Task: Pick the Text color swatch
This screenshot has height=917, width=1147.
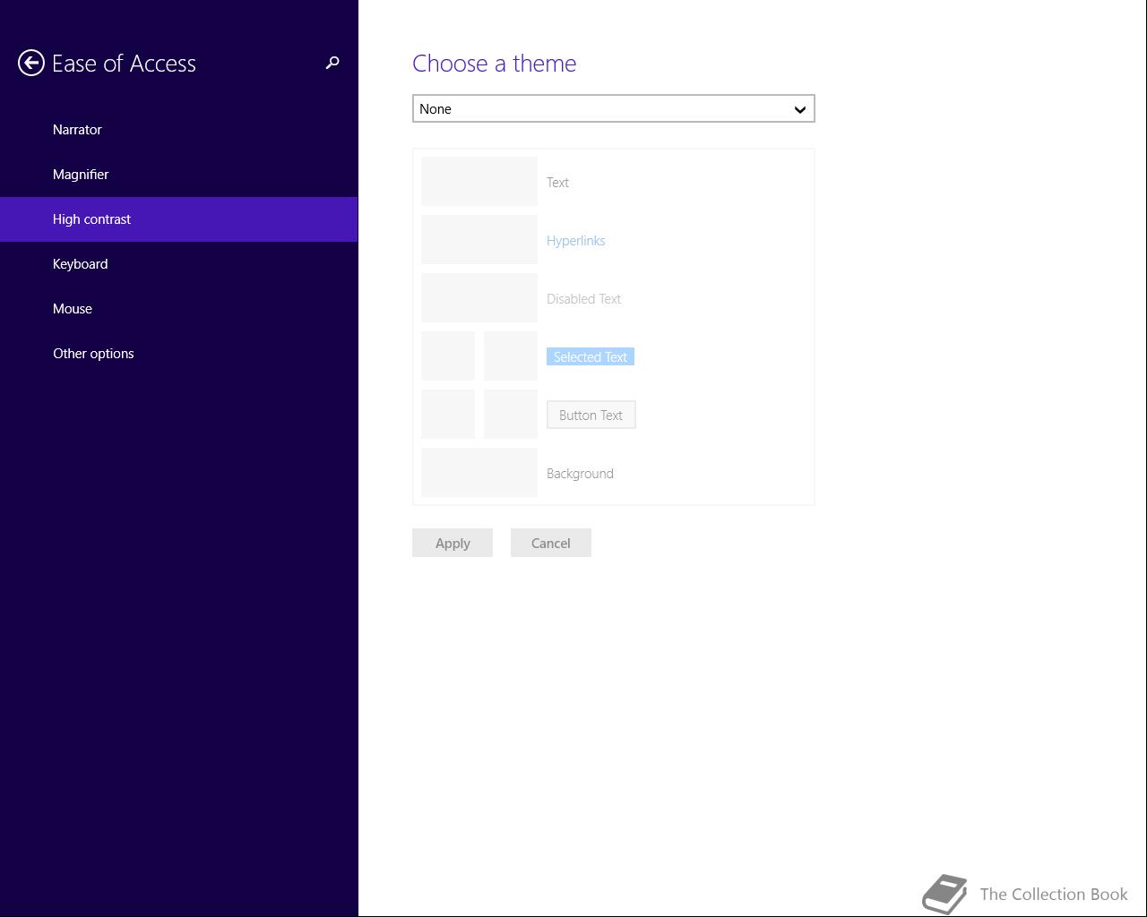Action: (479, 182)
